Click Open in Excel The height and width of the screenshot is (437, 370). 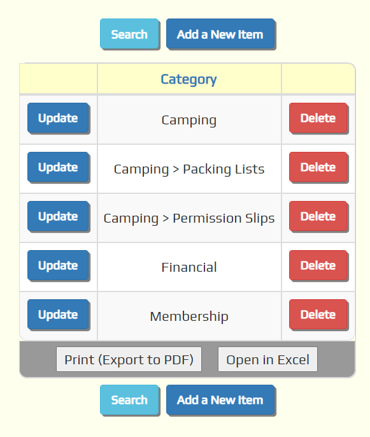point(267,359)
